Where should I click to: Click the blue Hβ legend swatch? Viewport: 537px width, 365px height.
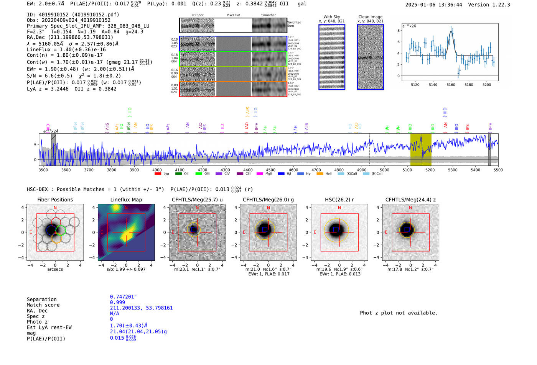(281, 173)
